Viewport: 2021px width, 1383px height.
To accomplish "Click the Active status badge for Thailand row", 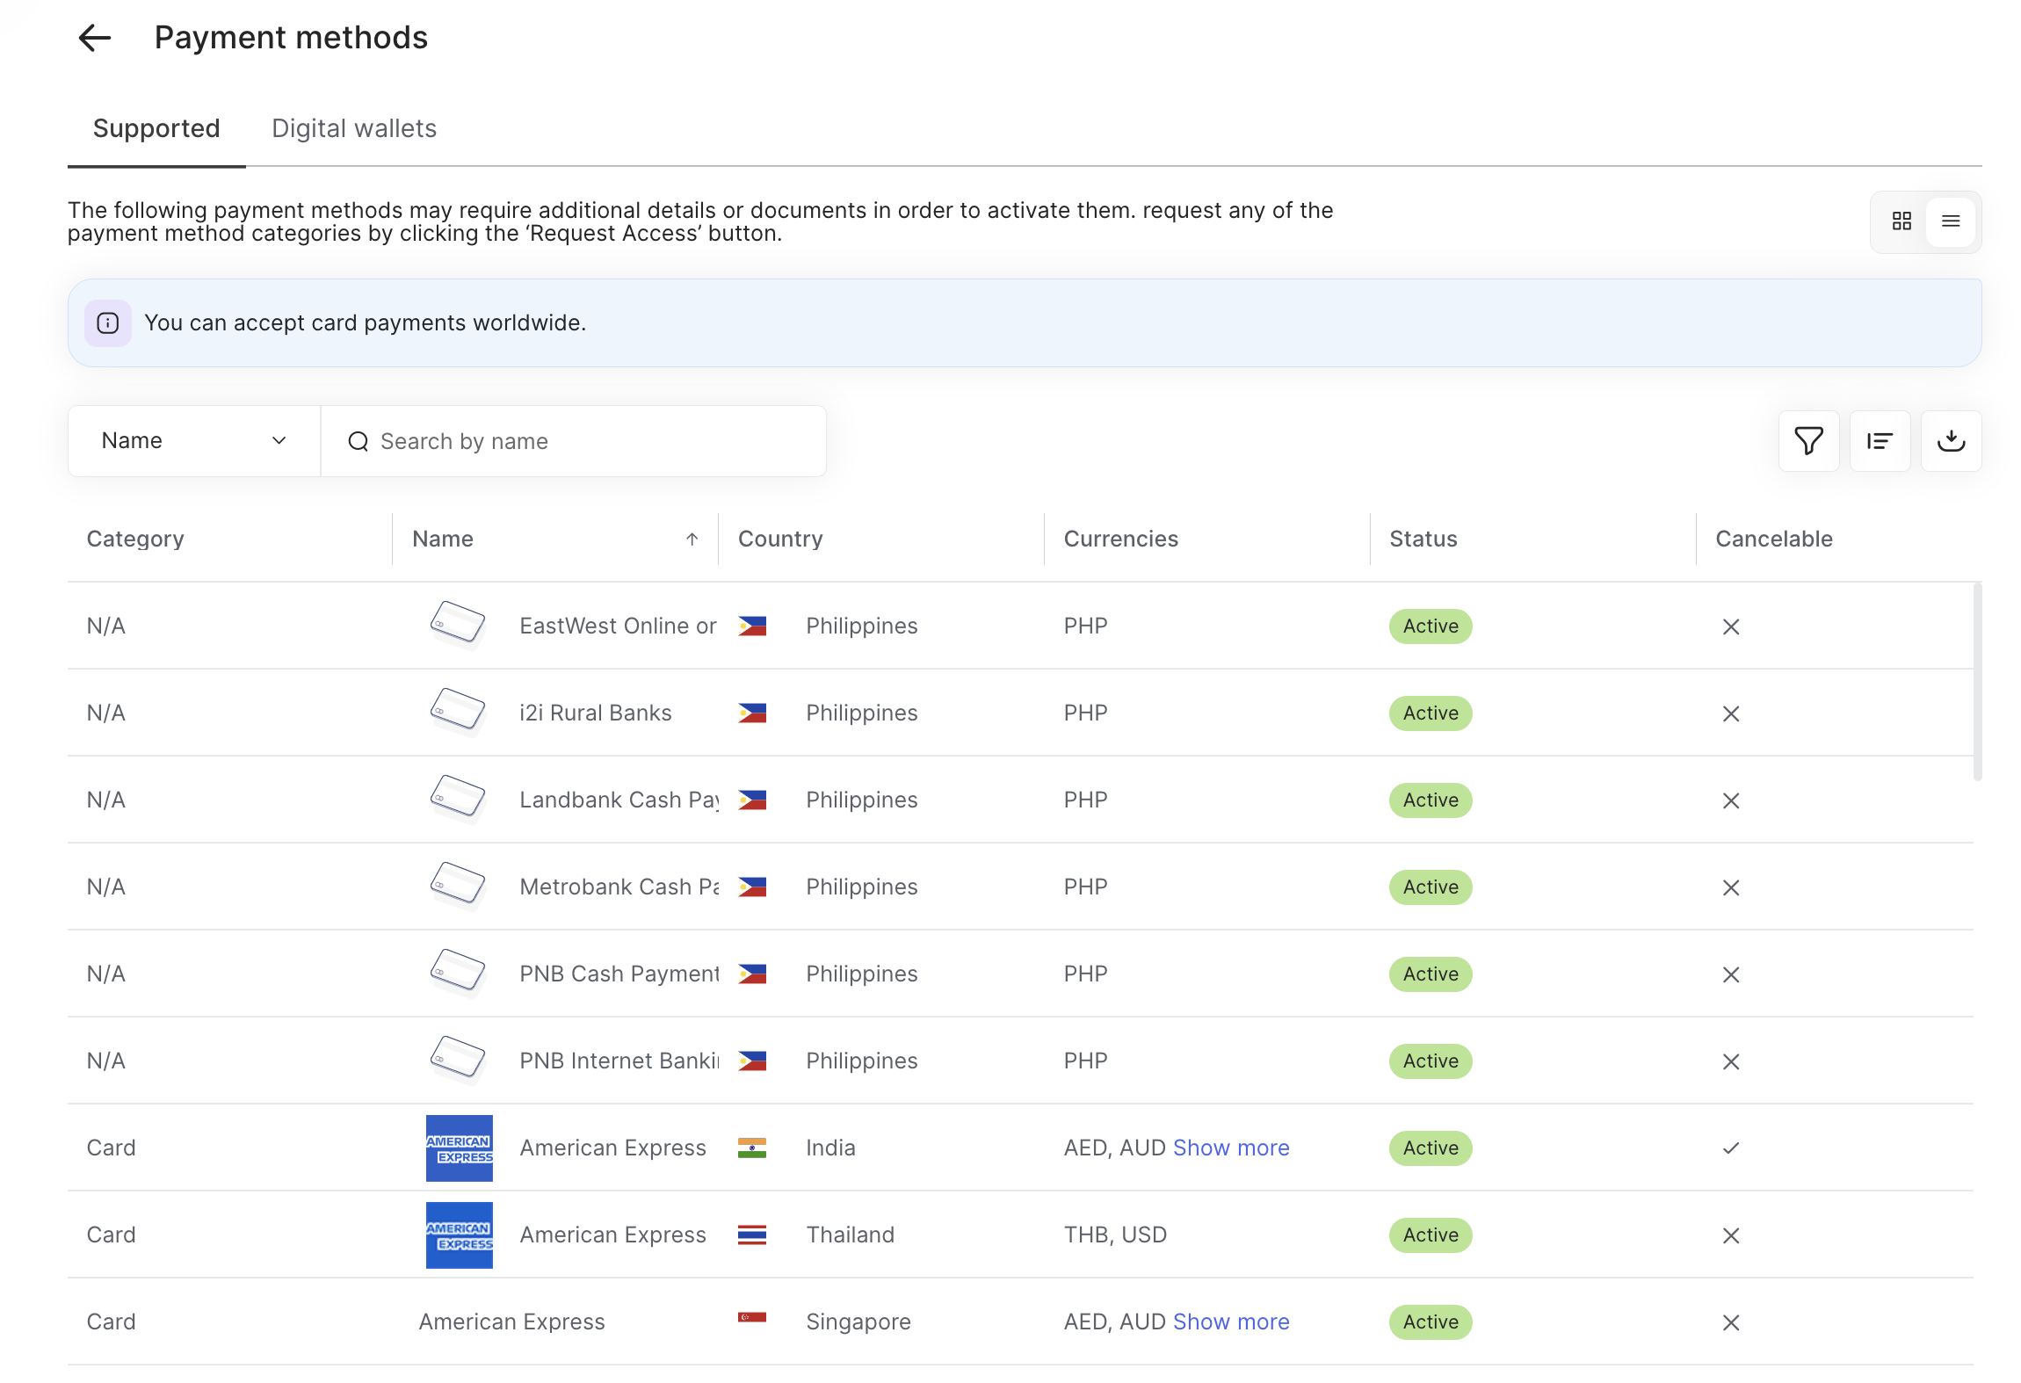I will 1430,1235.
